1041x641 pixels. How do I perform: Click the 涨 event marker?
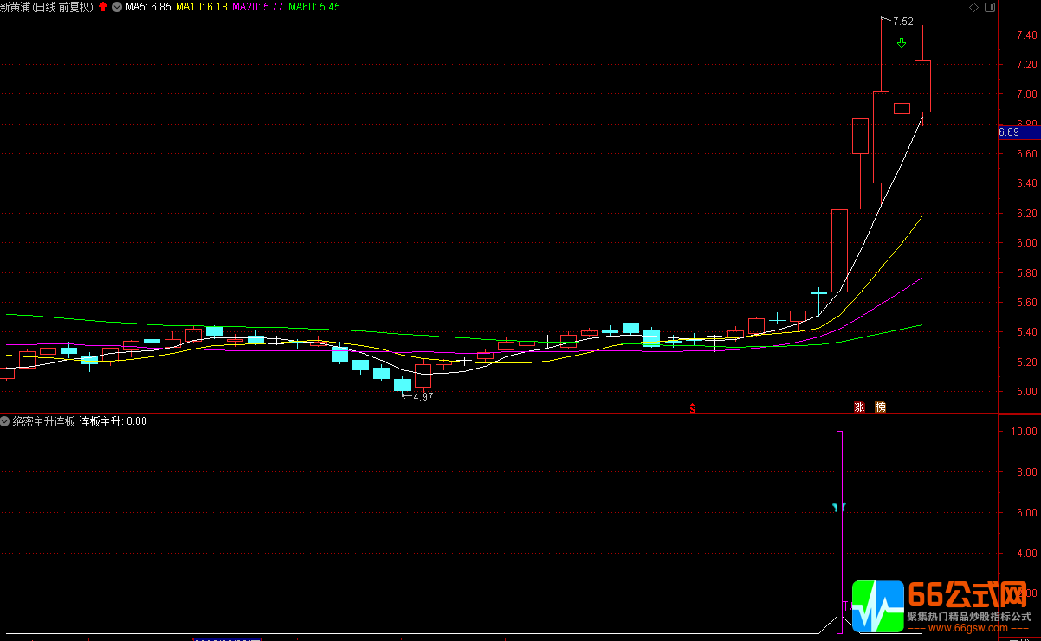click(860, 407)
